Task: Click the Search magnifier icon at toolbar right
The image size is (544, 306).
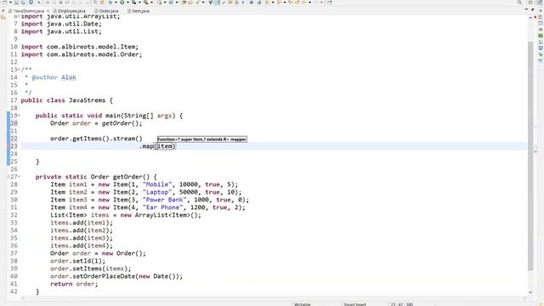Action: tap(519, 3)
